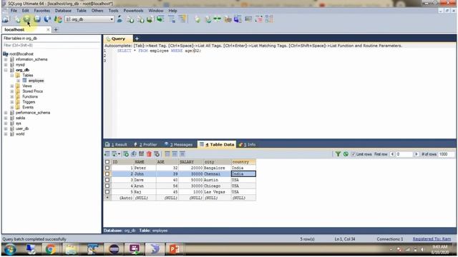Image resolution: width=458 pixels, height=257 pixels.
Task: Switch to form view icon
Action: (175, 154)
